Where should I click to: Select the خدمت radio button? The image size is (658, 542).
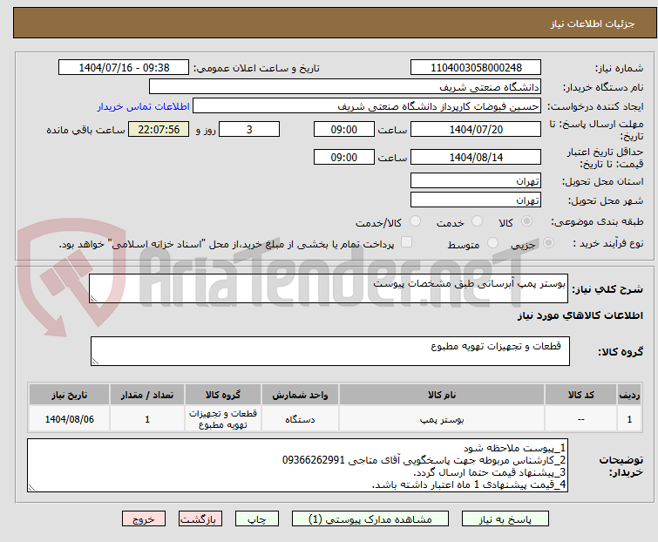coord(477,221)
